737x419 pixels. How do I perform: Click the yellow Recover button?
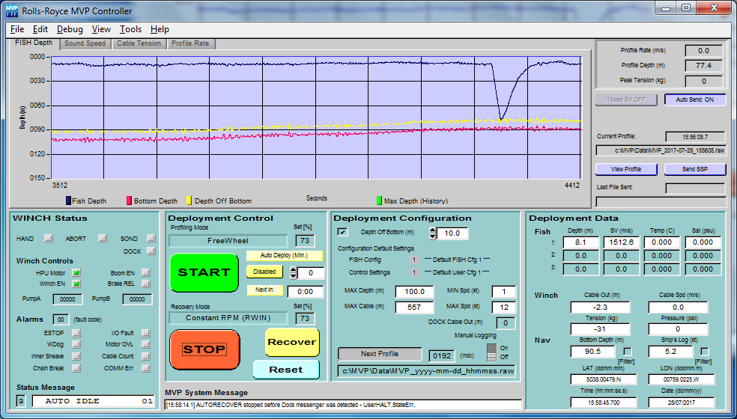291,342
